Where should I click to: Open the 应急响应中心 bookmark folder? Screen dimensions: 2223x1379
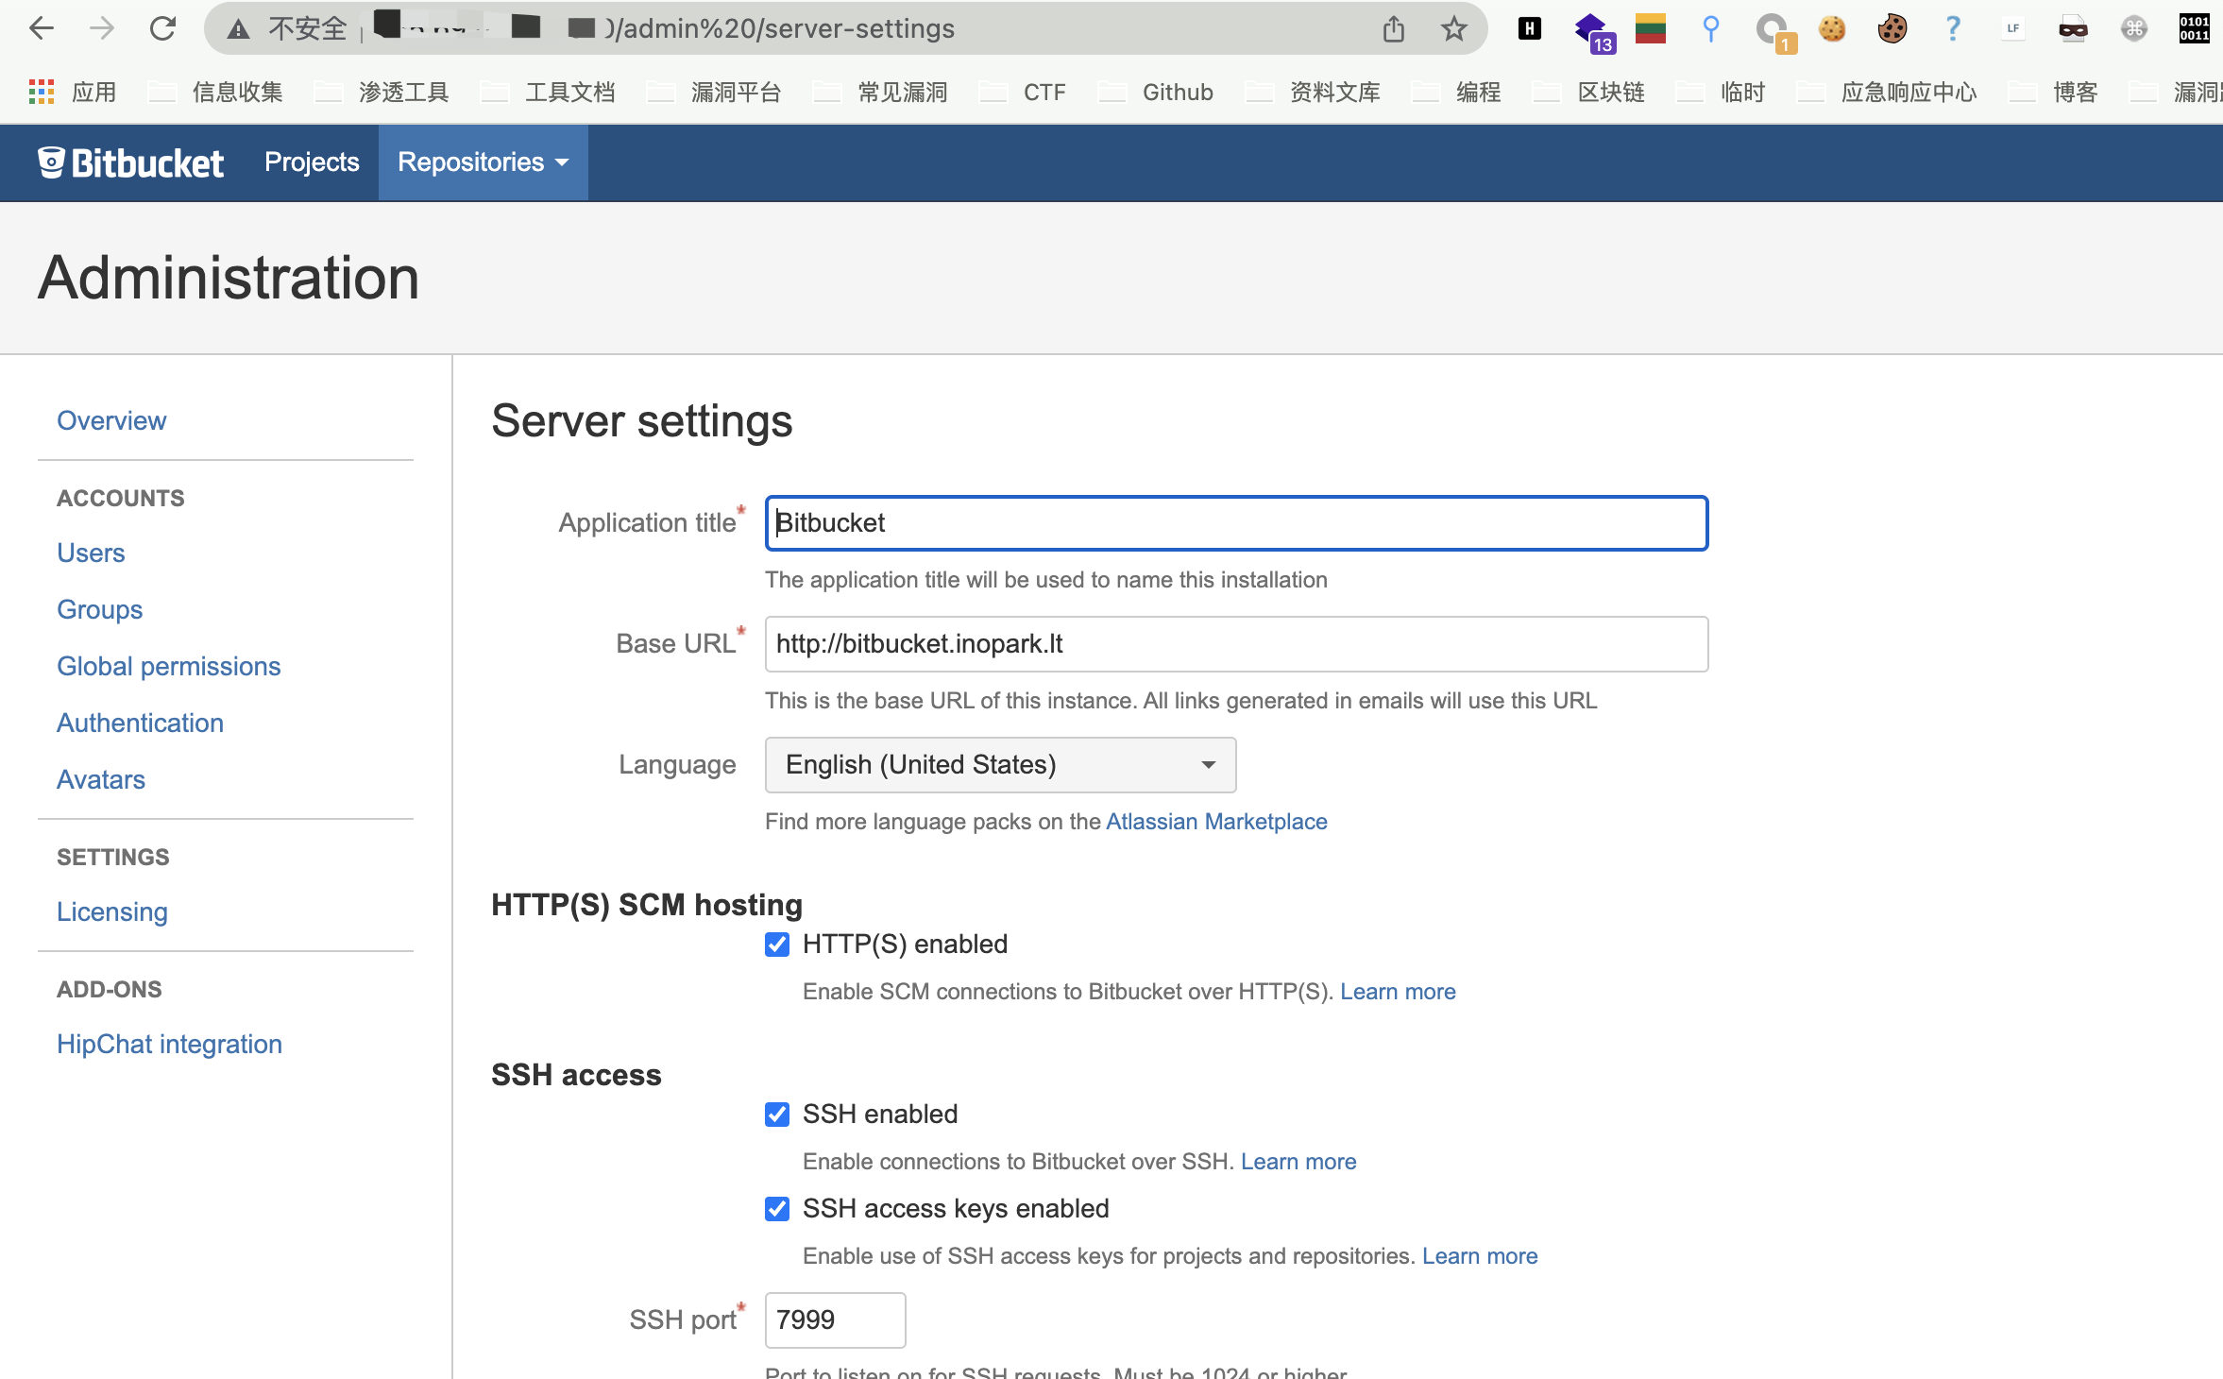(1889, 92)
